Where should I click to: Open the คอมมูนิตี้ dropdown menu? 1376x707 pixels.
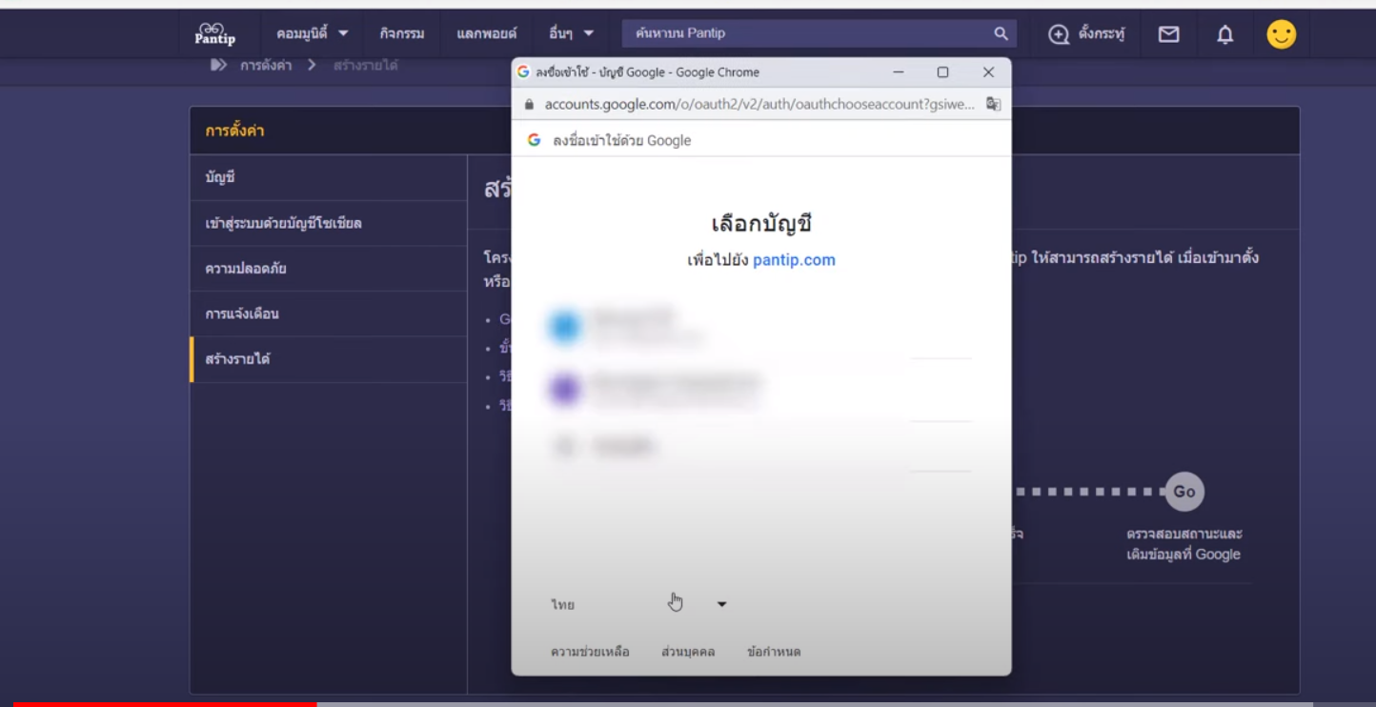(x=313, y=33)
